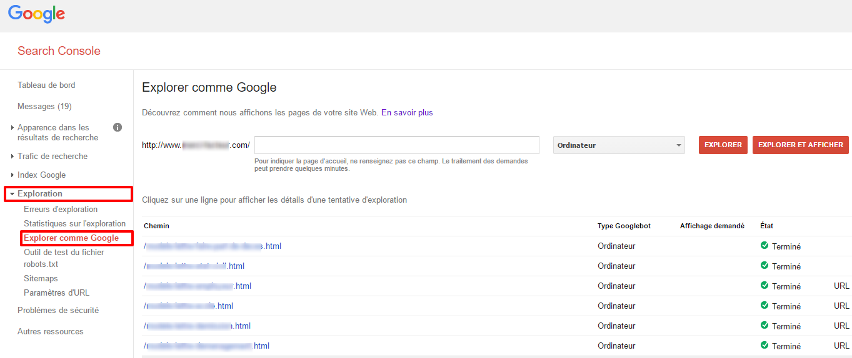This screenshot has width=852, height=358.
Task: Click the Google logo
Action: click(x=36, y=14)
